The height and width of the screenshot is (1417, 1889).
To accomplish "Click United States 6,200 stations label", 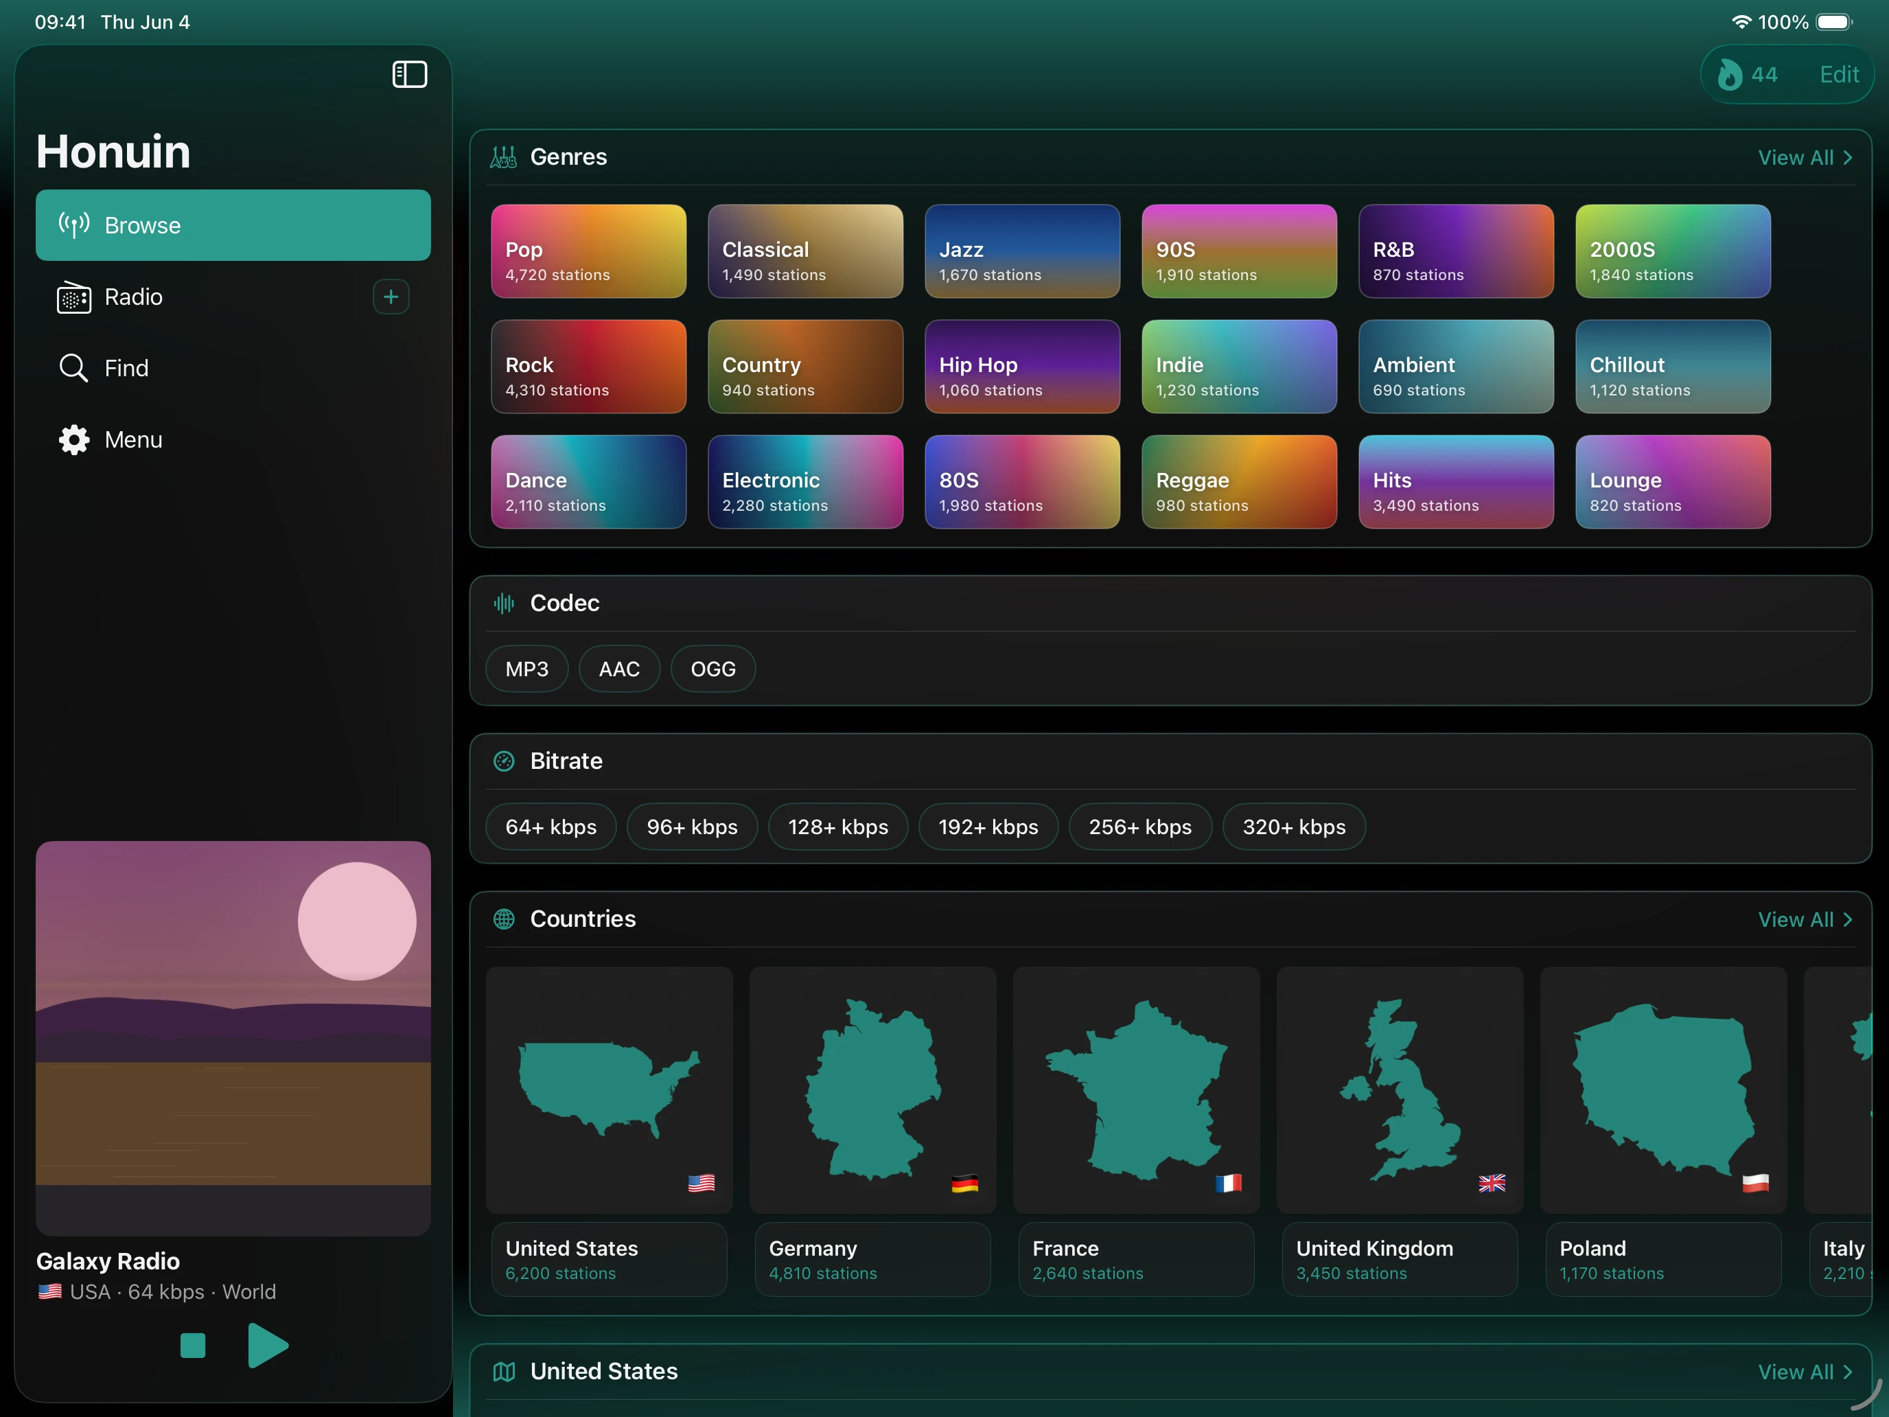I will click(610, 1260).
